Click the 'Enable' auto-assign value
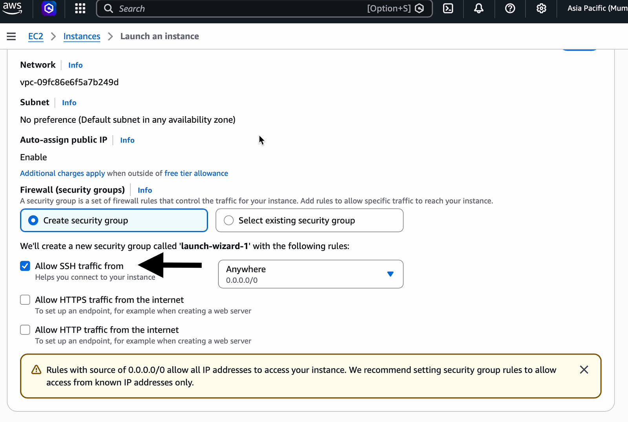The width and height of the screenshot is (628, 422). 33,157
